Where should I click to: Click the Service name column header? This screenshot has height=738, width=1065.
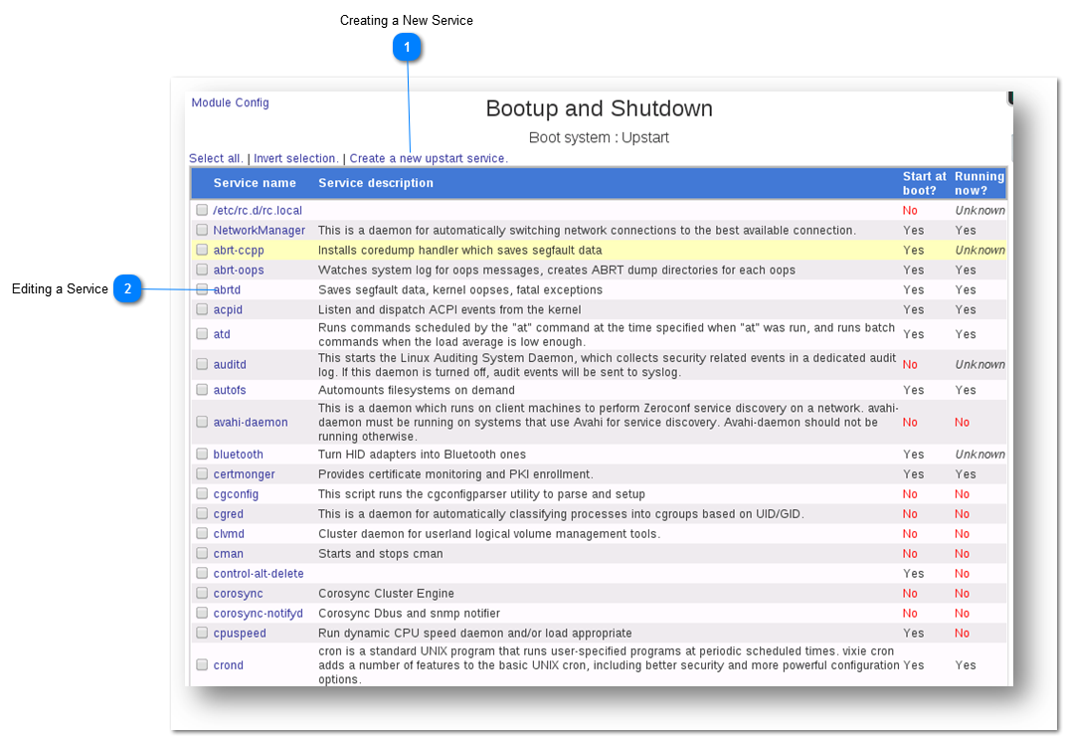[x=255, y=183]
